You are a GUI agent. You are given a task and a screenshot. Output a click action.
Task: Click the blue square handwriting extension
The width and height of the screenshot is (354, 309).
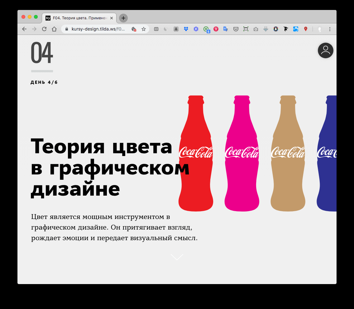click(x=296, y=29)
